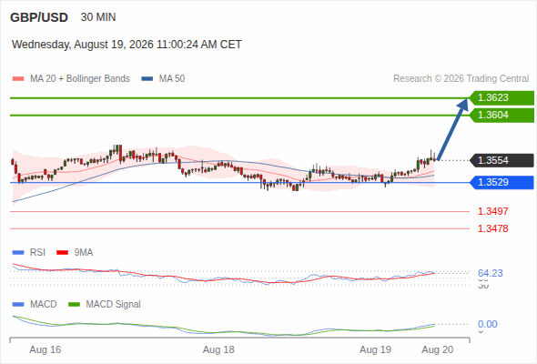Click the Aug 16 date axis marker
Screen dimensions: 537x364
(46, 349)
